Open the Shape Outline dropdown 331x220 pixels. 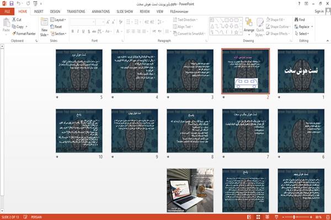[279, 26]
